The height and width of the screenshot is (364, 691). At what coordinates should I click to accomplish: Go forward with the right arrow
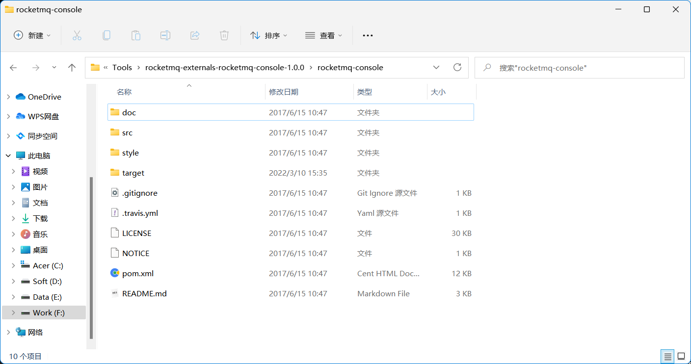click(x=35, y=68)
